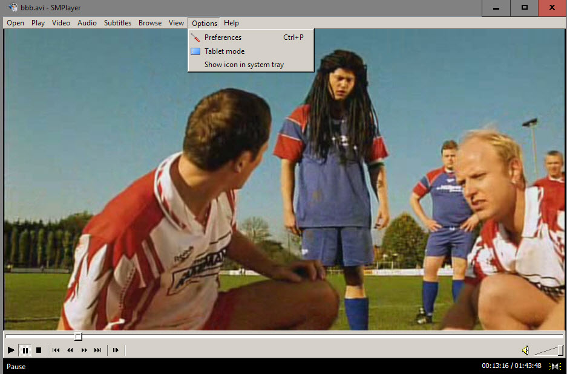
Task: Pause the video with the pause button
Action: pyautogui.click(x=25, y=350)
